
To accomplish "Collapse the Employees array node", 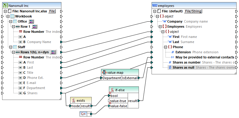I will (160, 26).
